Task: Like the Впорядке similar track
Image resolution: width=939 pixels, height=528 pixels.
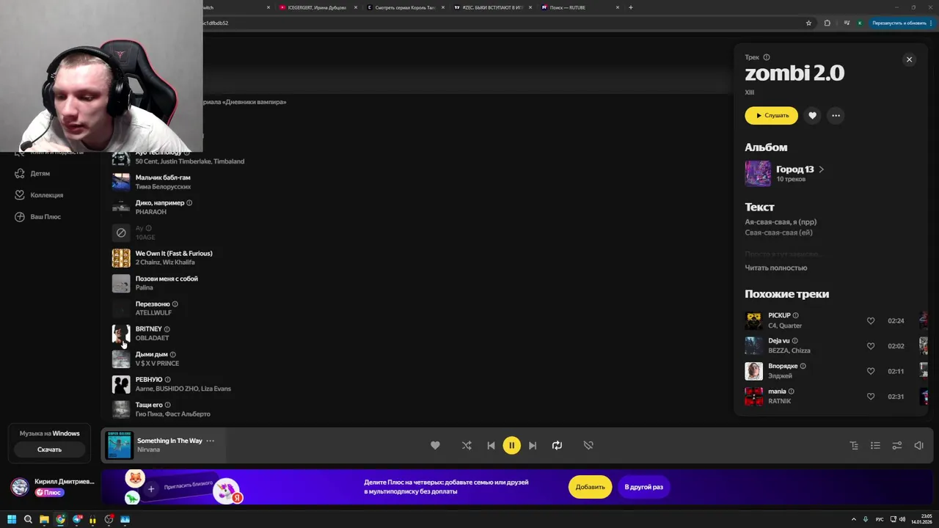Action: click(871, 371)
